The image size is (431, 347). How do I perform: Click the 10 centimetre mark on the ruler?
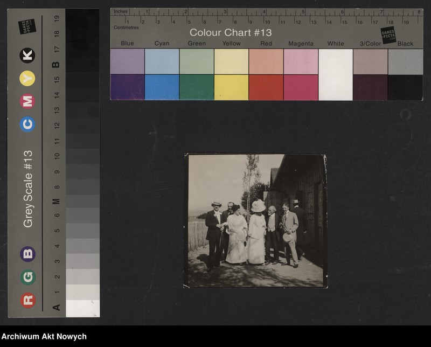tap(267, 22)
